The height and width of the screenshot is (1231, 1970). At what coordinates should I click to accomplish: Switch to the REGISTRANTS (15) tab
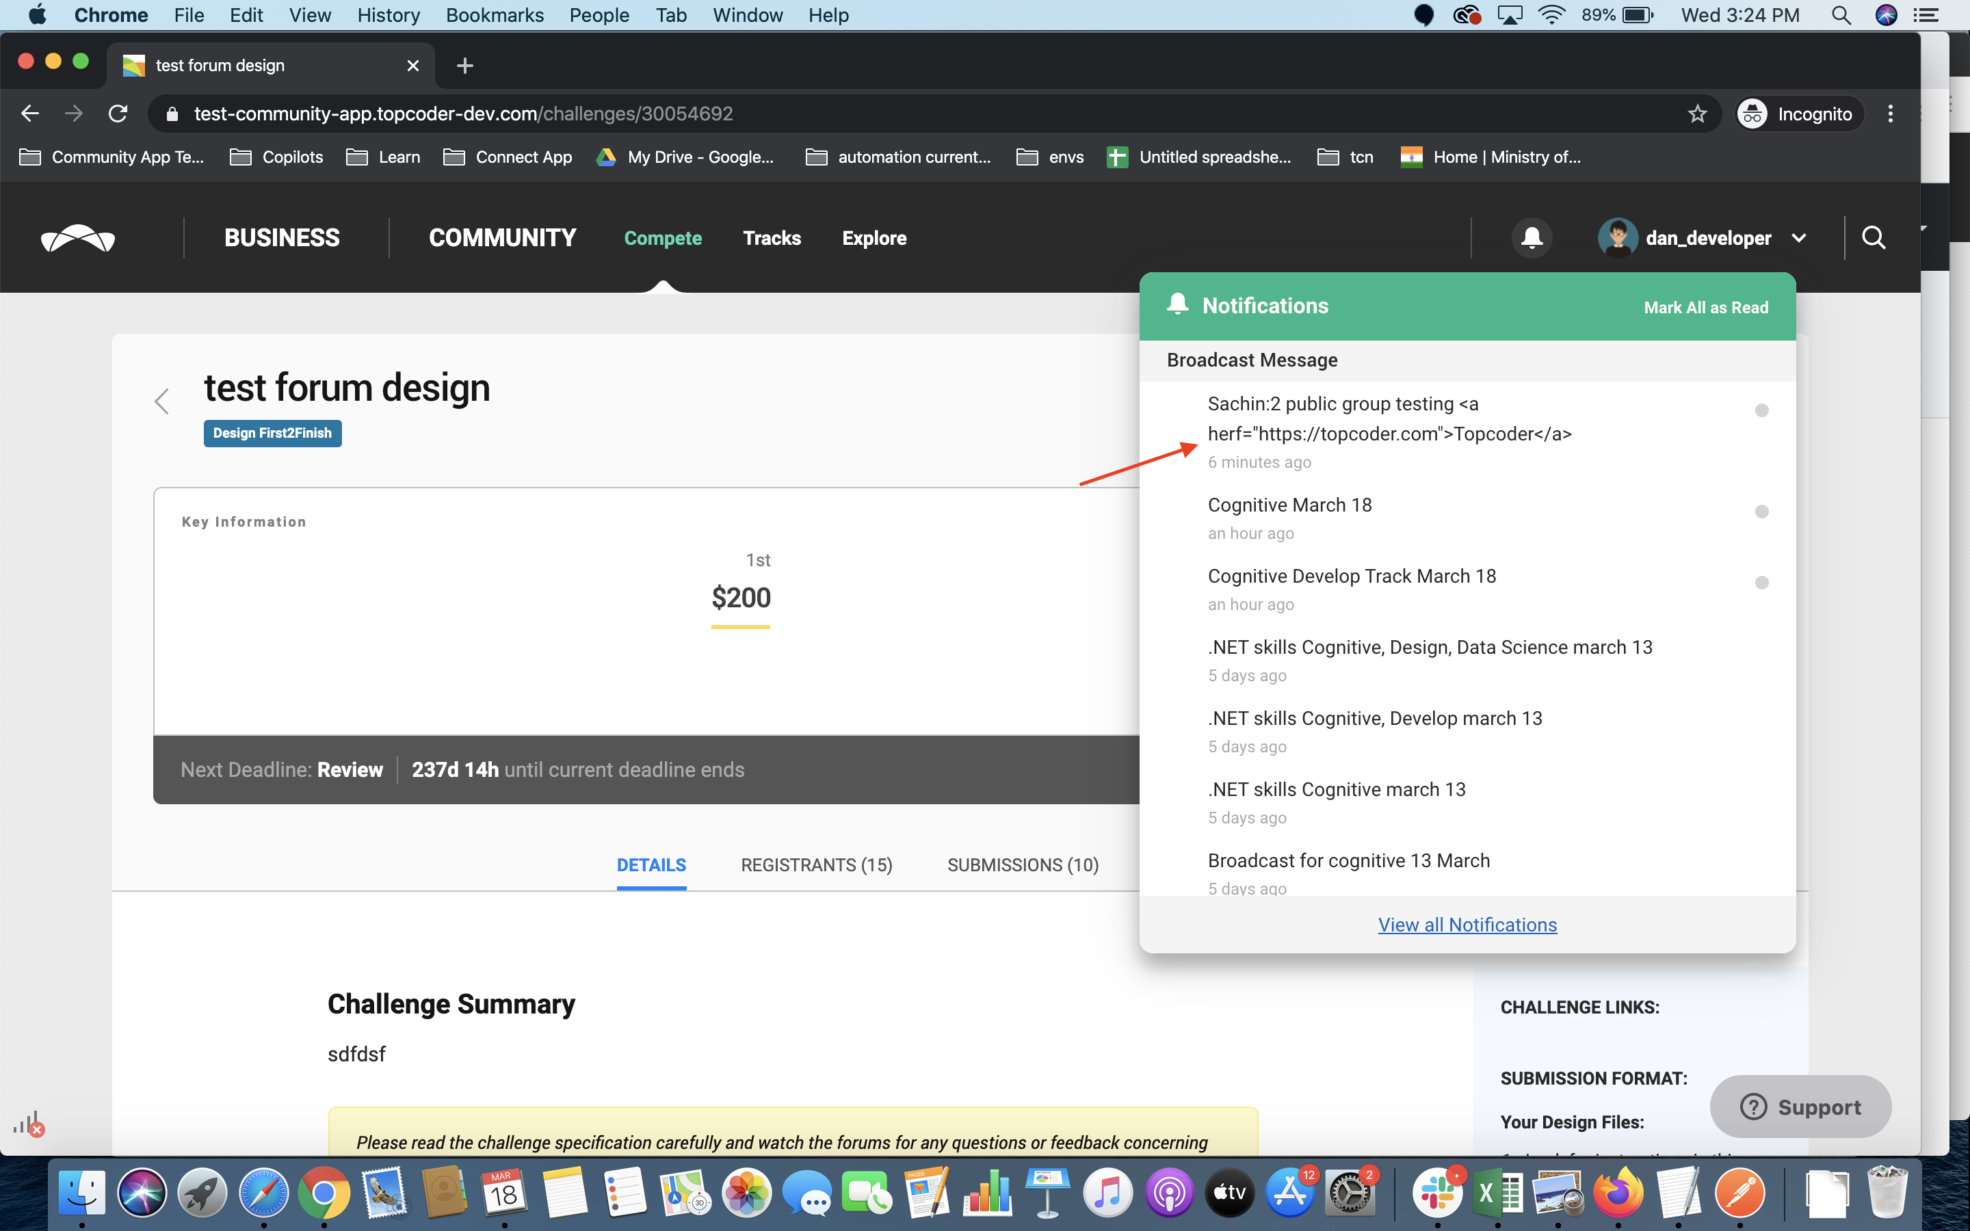[x=817, y=864]
